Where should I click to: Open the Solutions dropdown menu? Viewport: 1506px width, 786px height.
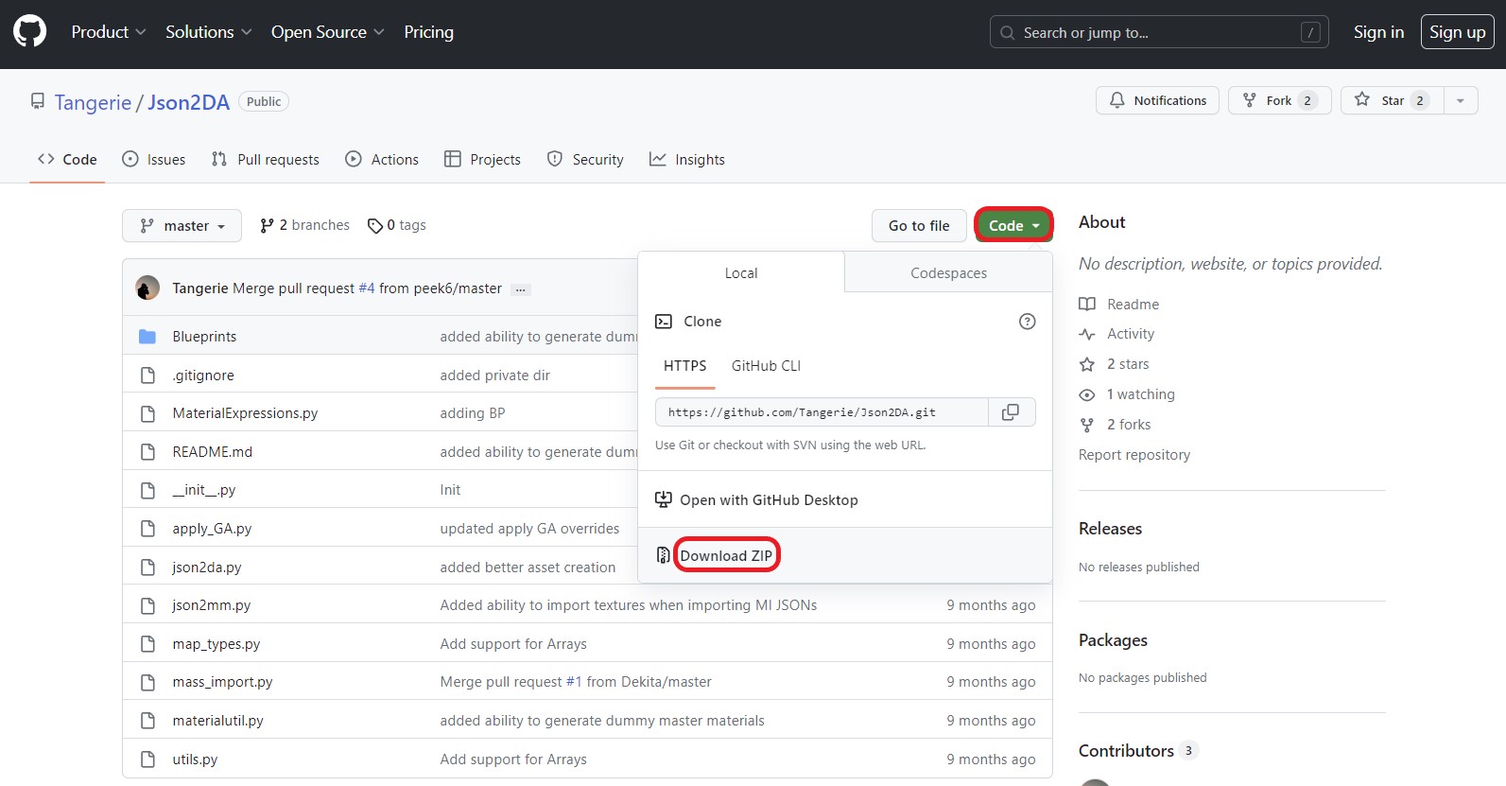pyautogui.click(x=209, y=32)
